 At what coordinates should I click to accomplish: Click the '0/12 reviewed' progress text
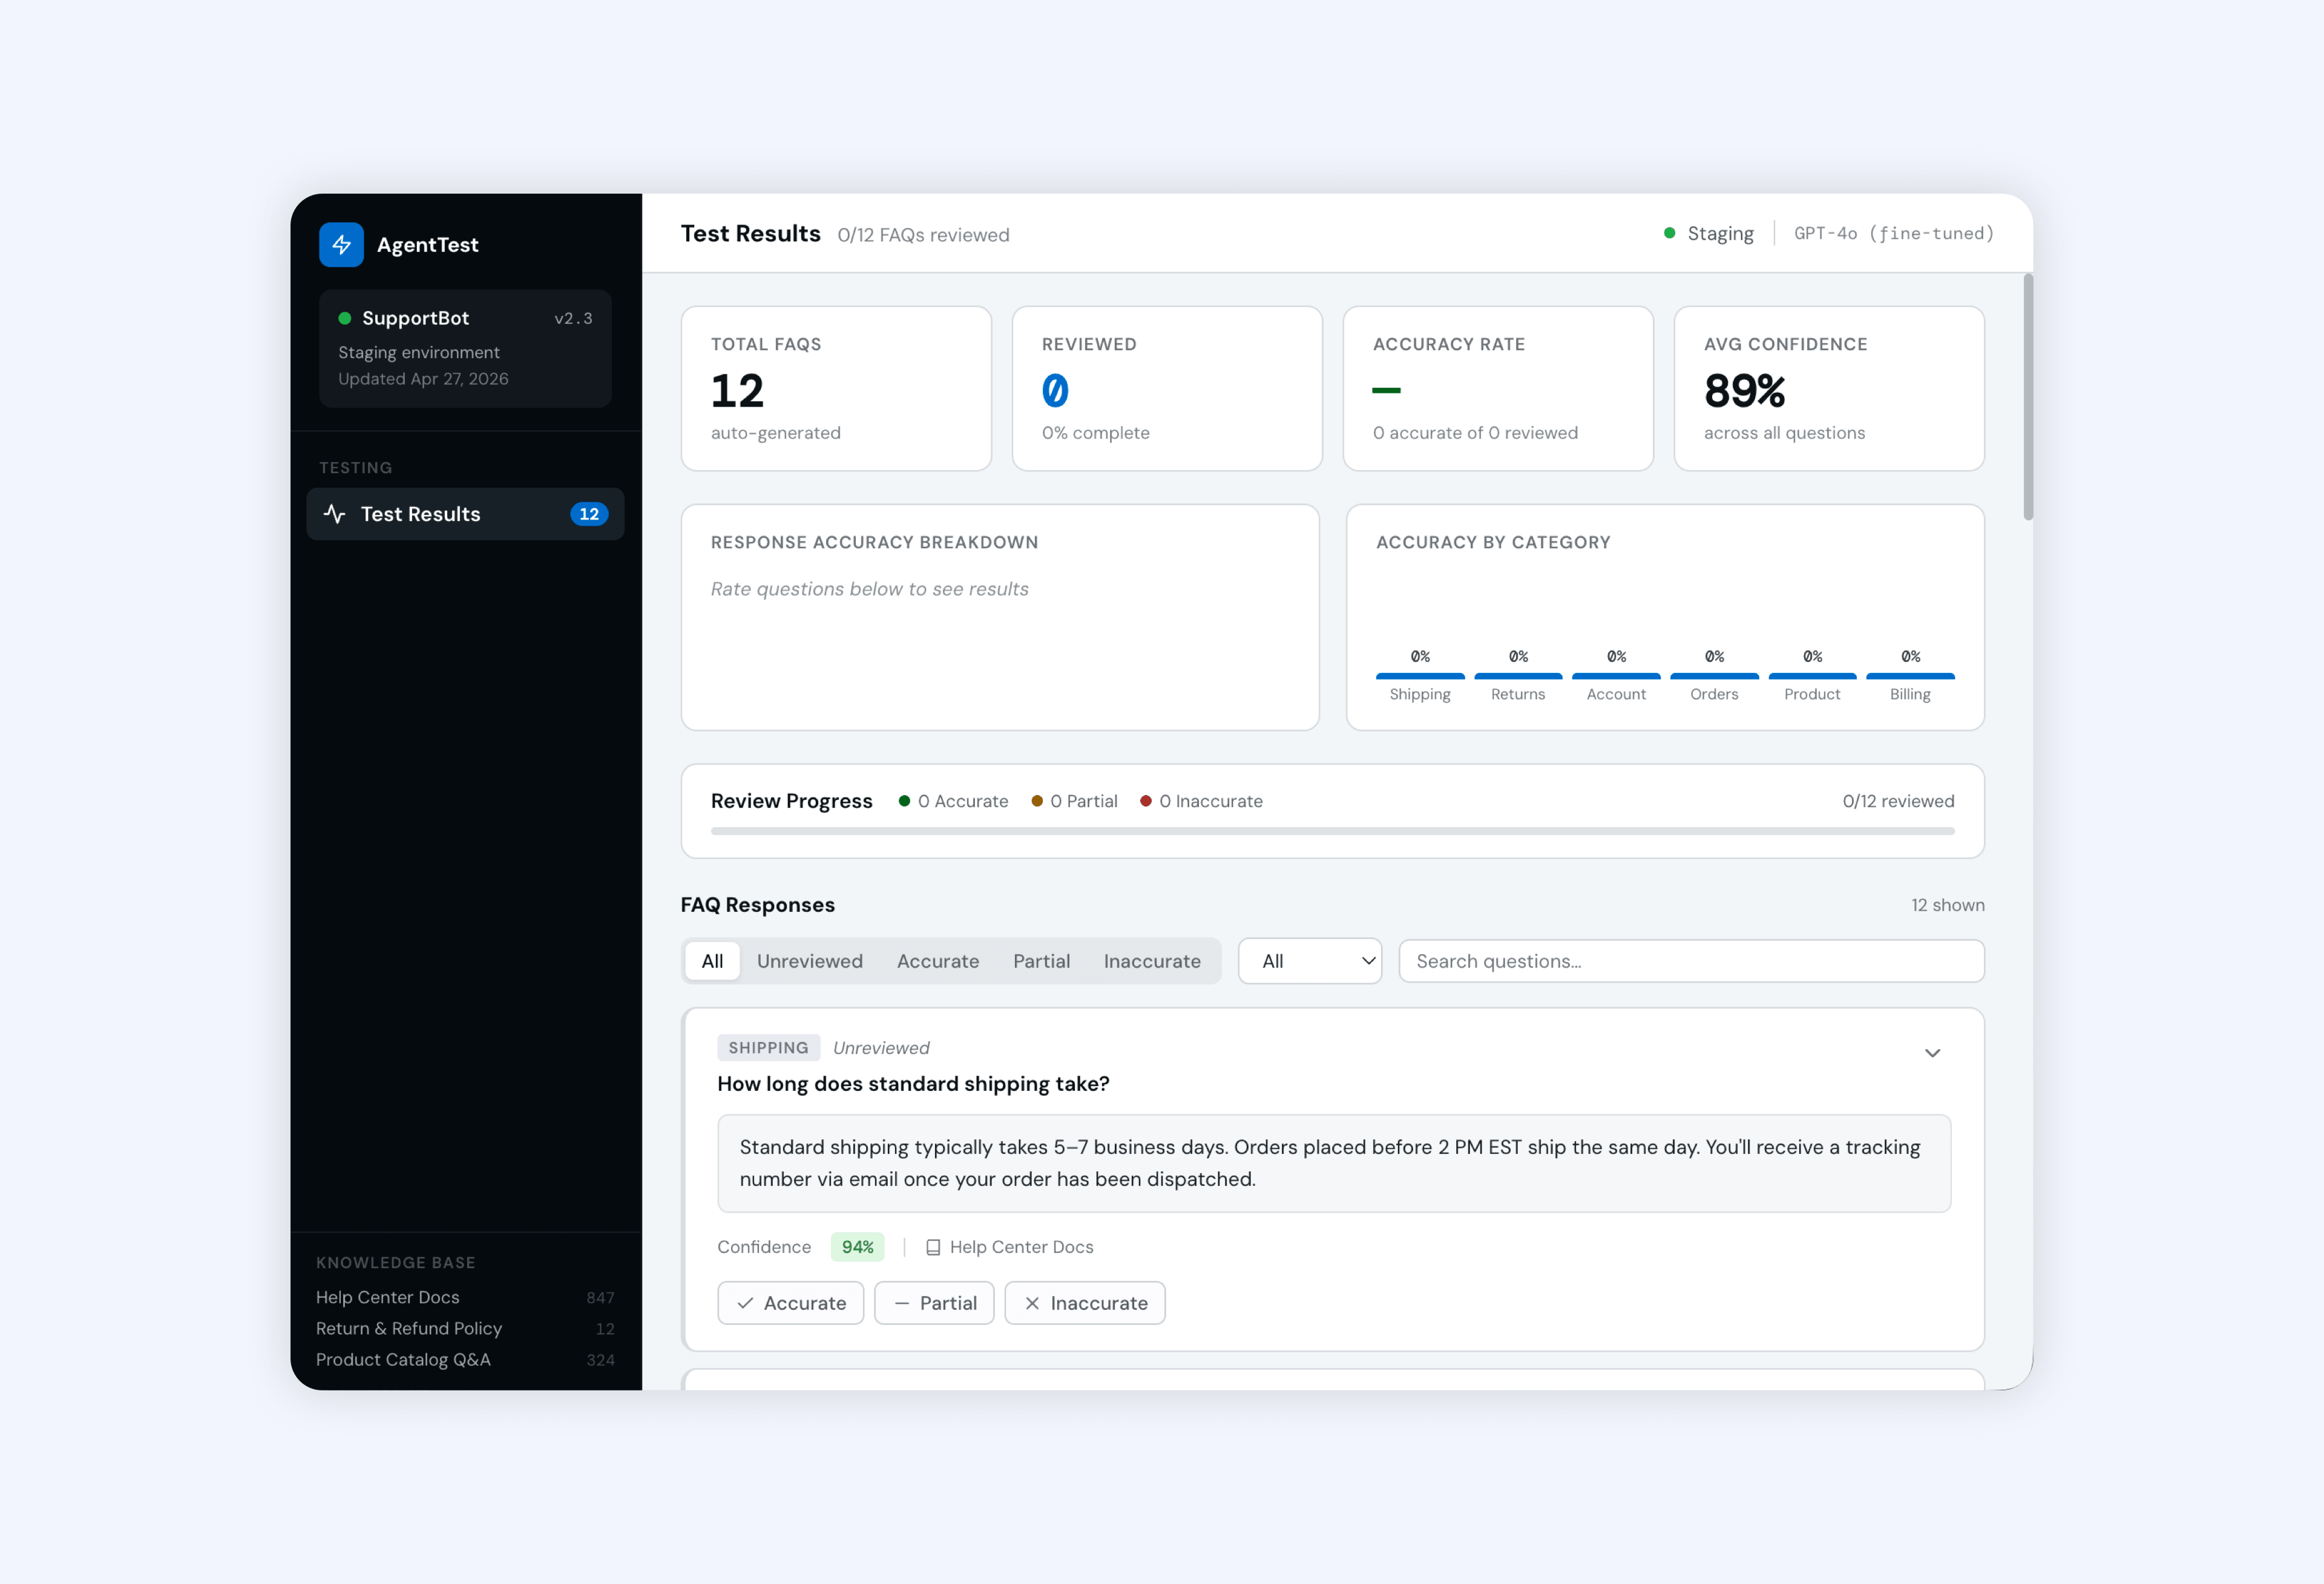(x=1898, y=801)
